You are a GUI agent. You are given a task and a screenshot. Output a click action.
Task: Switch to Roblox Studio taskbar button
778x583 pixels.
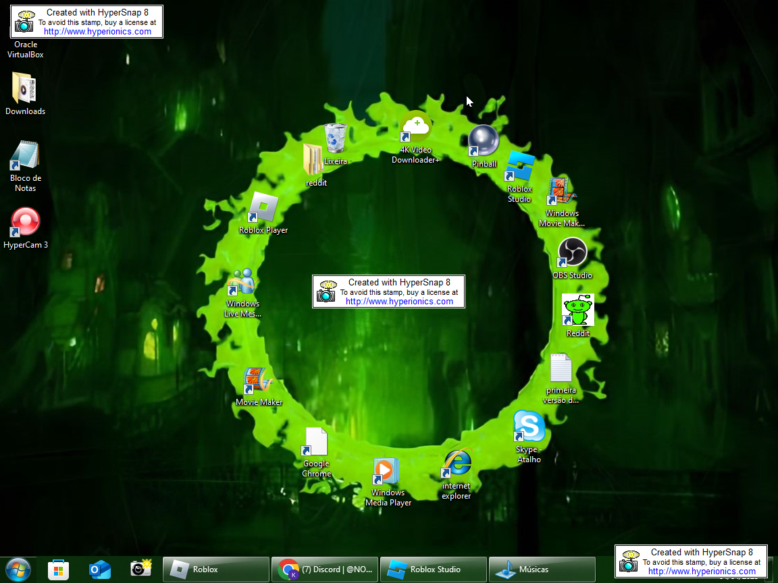coord(434,570)
